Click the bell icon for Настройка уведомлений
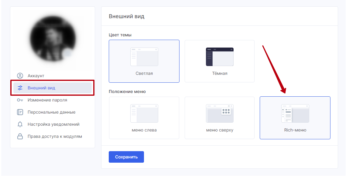349x176 pixels. click(20, 124)
